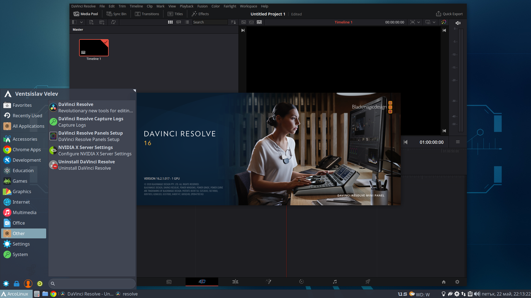Switch media pool to thumbnail view
This screenshot has height=298, width=531.
click(170, 22)
